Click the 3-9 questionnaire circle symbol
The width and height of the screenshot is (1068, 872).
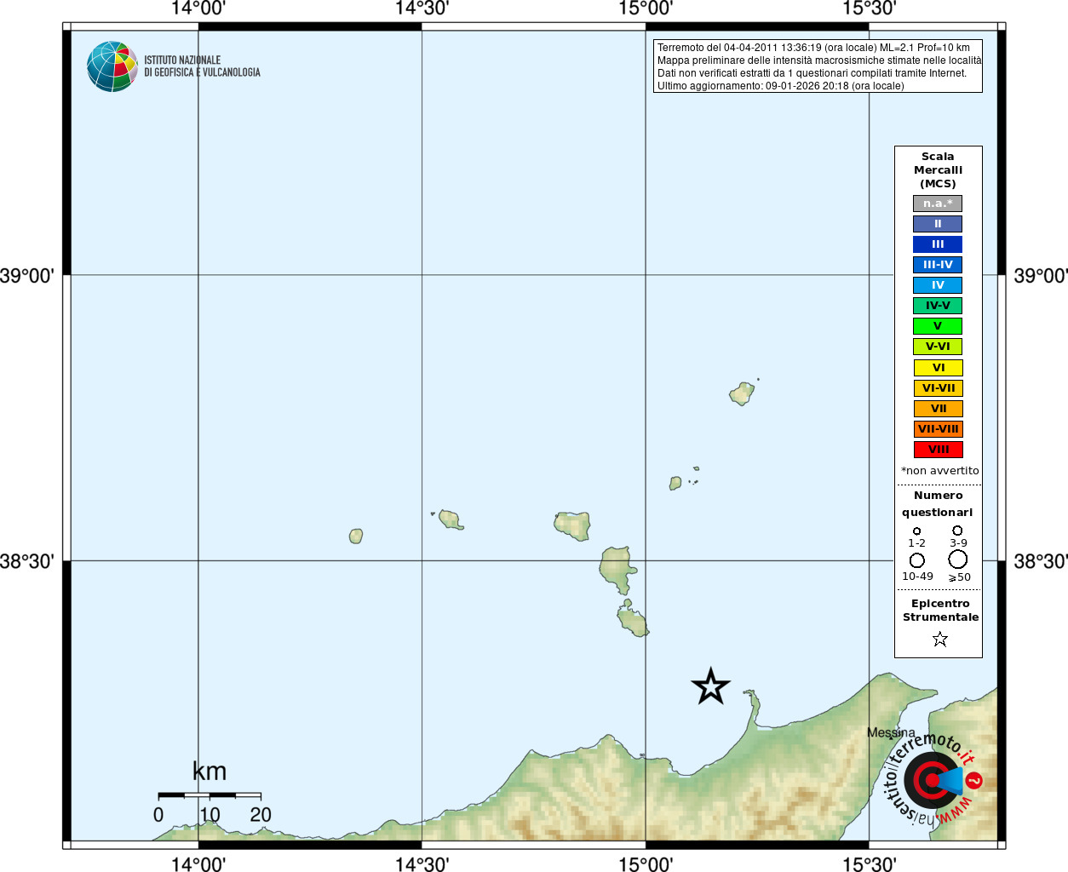[957, 531]
